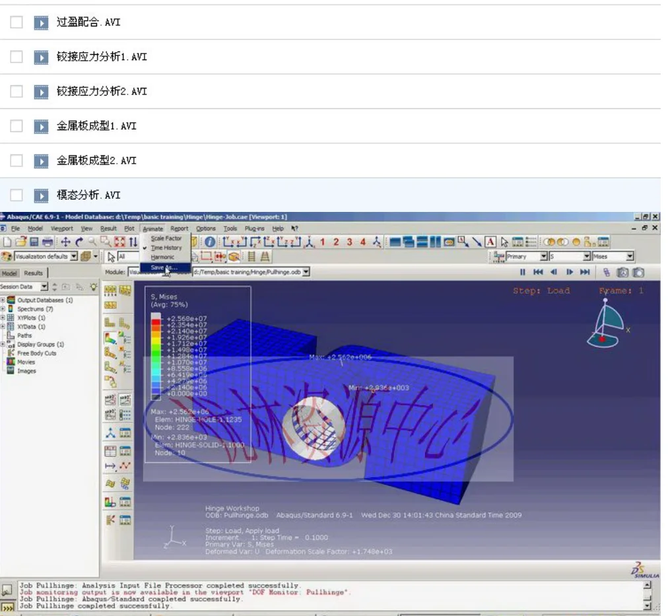Open the S output variable dropdown
Image resolution: width=668 pixels, height=616 pixels.
[587, 256]
